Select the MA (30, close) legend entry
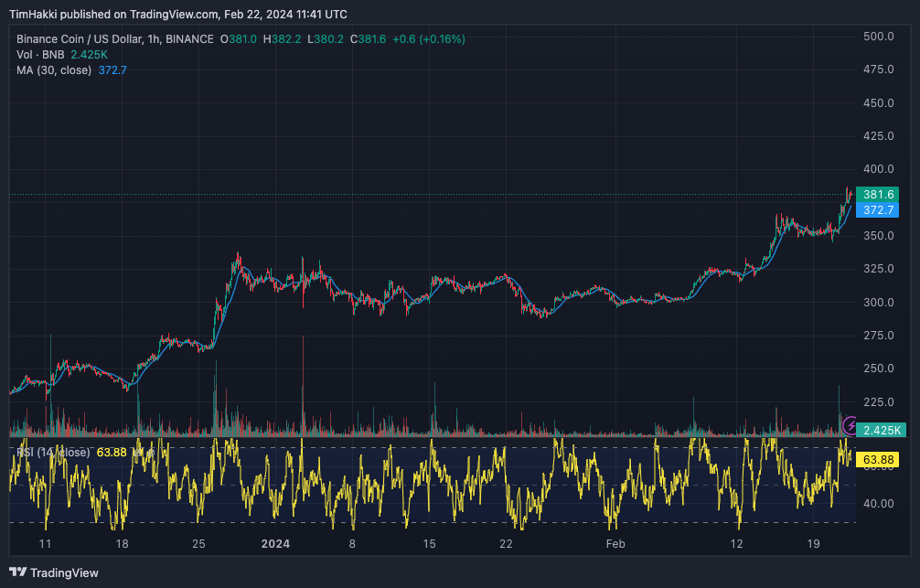 (x=55, y=69)
